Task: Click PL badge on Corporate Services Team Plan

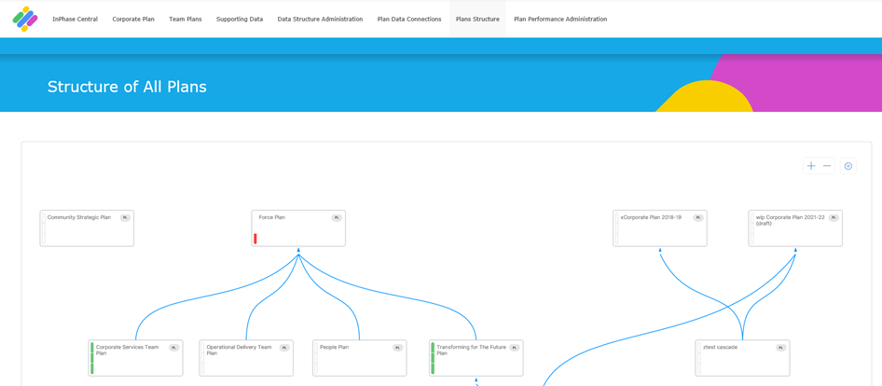Action: pos(173,348)
